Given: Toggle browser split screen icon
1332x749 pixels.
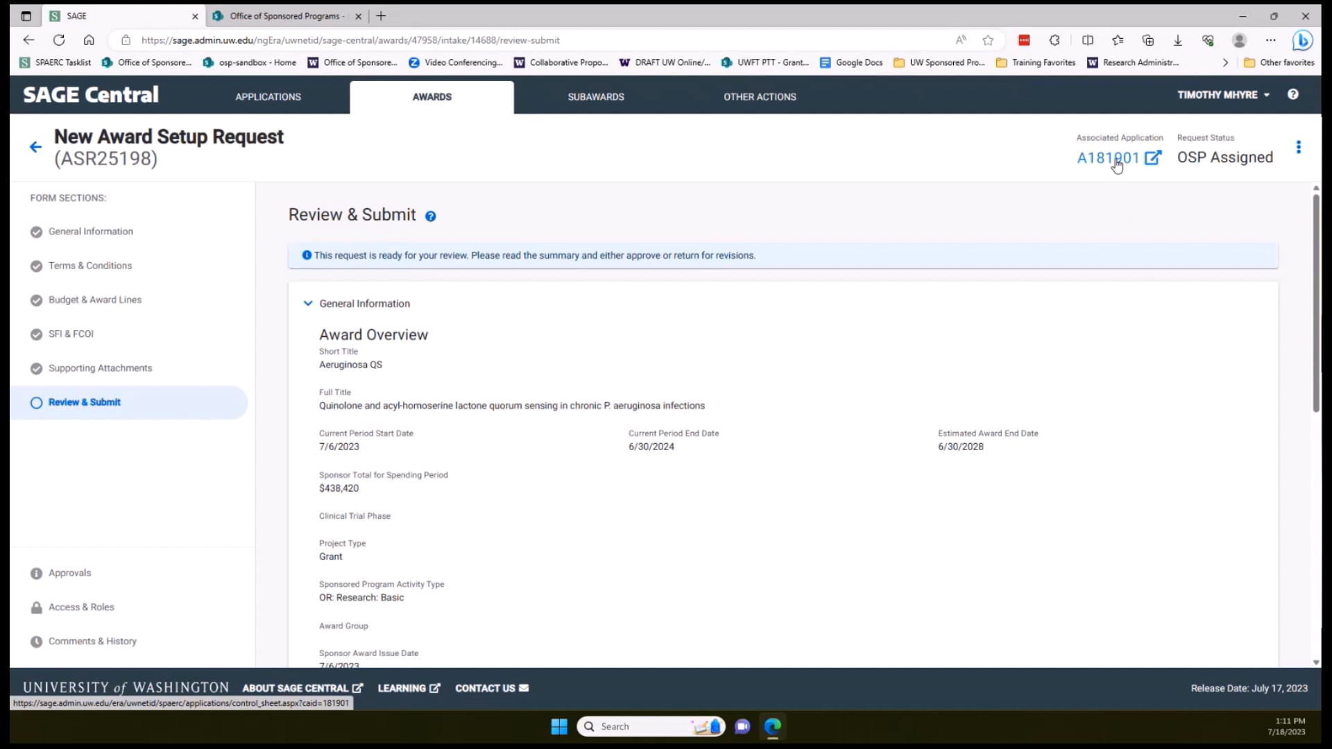Looking at the screenshot, I should point(1087,40).
